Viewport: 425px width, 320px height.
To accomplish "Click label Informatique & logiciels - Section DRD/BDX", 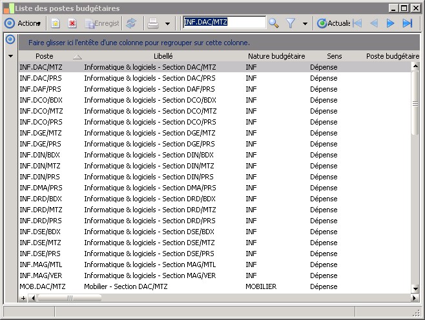I will 150,199.
